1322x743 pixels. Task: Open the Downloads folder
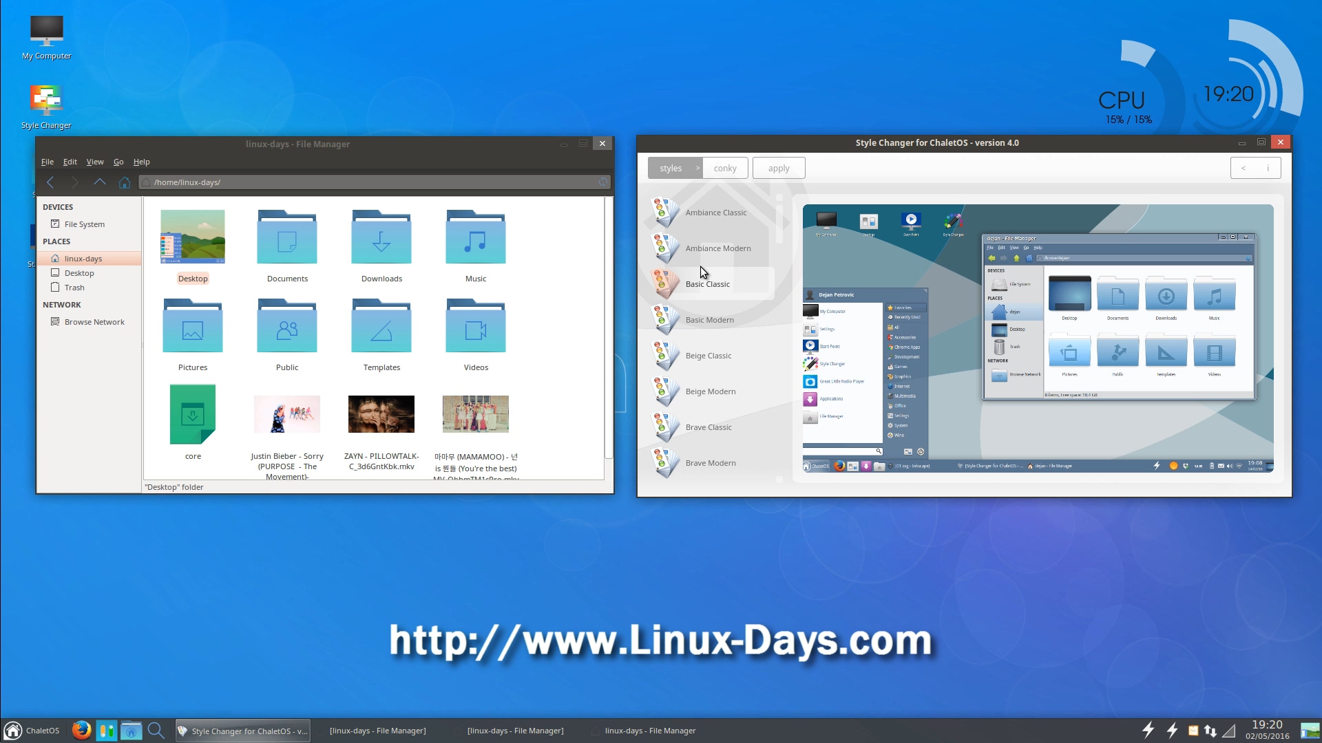[381, 246]
